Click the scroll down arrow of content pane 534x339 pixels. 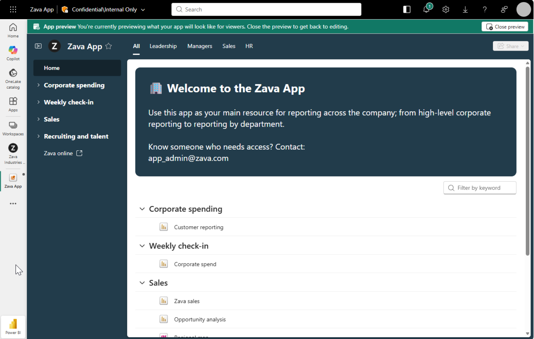[528, 334]
